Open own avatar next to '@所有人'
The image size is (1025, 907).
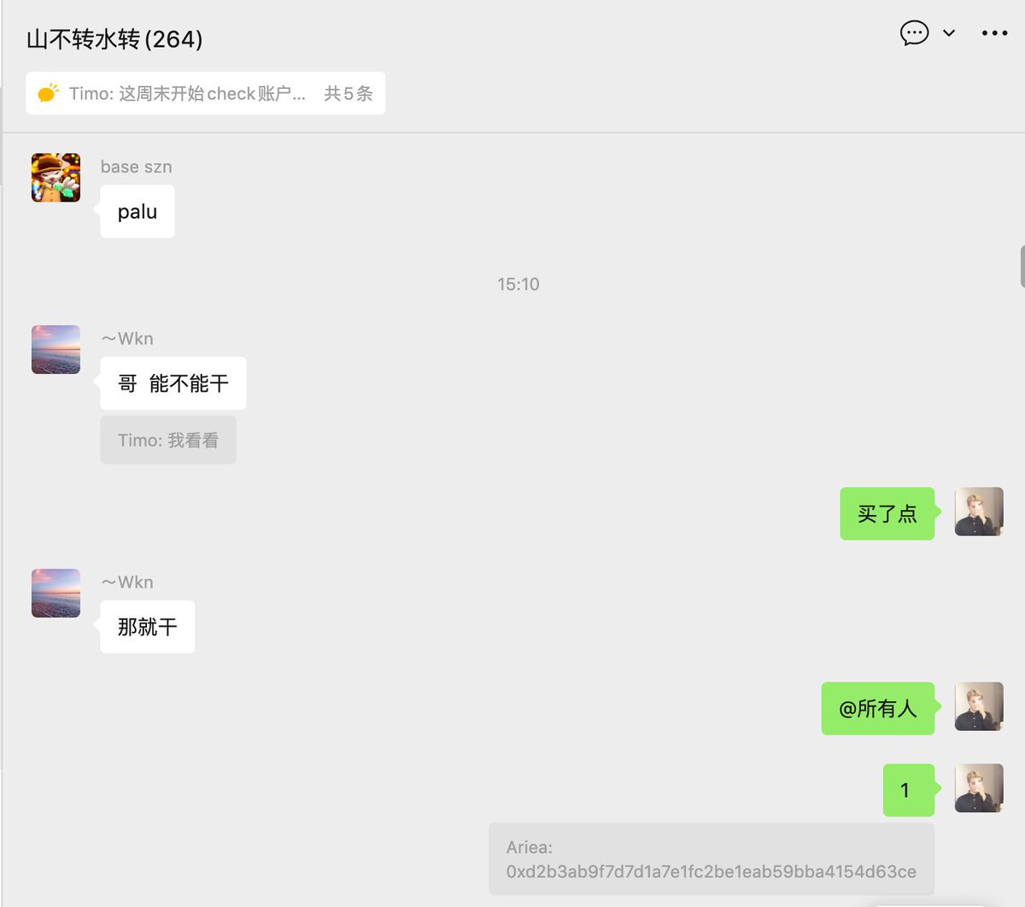pos(979,706)
